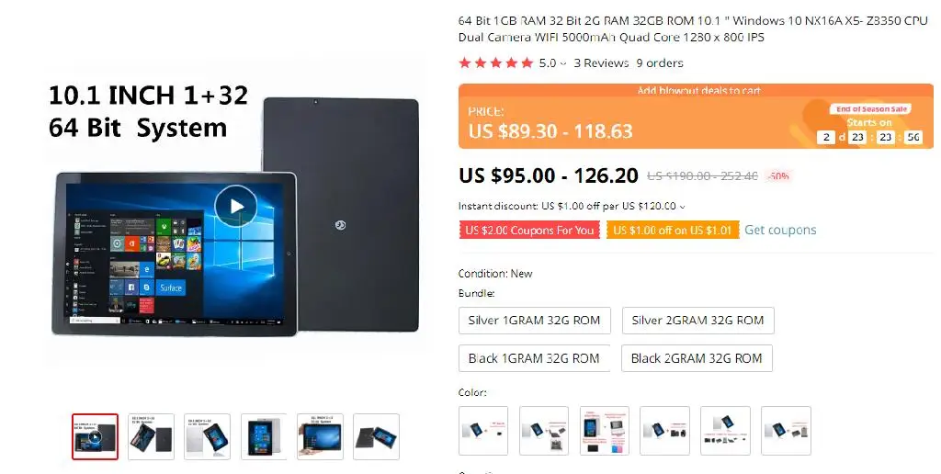
Task: Select the first thumbnail with video icon
Action: point(95,437)
